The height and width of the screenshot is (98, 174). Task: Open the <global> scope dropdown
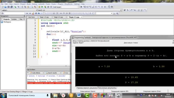click(19, 10)
